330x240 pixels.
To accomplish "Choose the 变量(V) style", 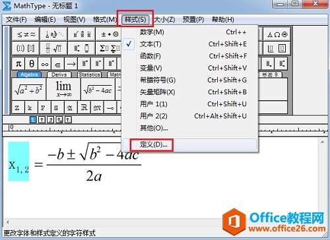I will point(189,68).
